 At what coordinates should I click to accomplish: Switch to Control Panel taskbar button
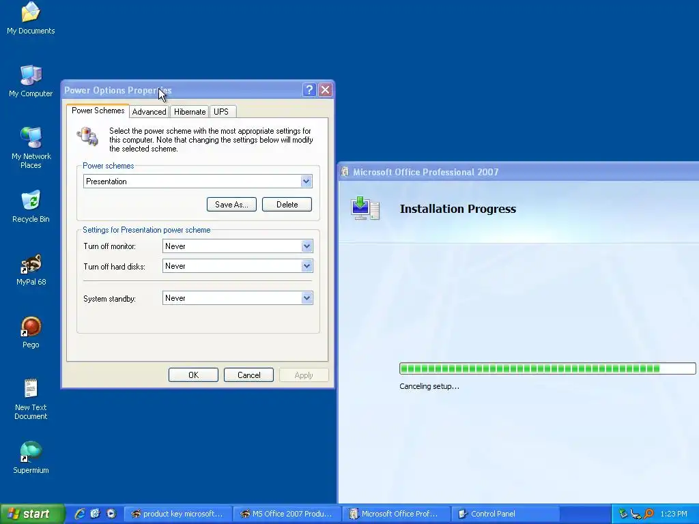pyautogui.click(x=506, y=514)
